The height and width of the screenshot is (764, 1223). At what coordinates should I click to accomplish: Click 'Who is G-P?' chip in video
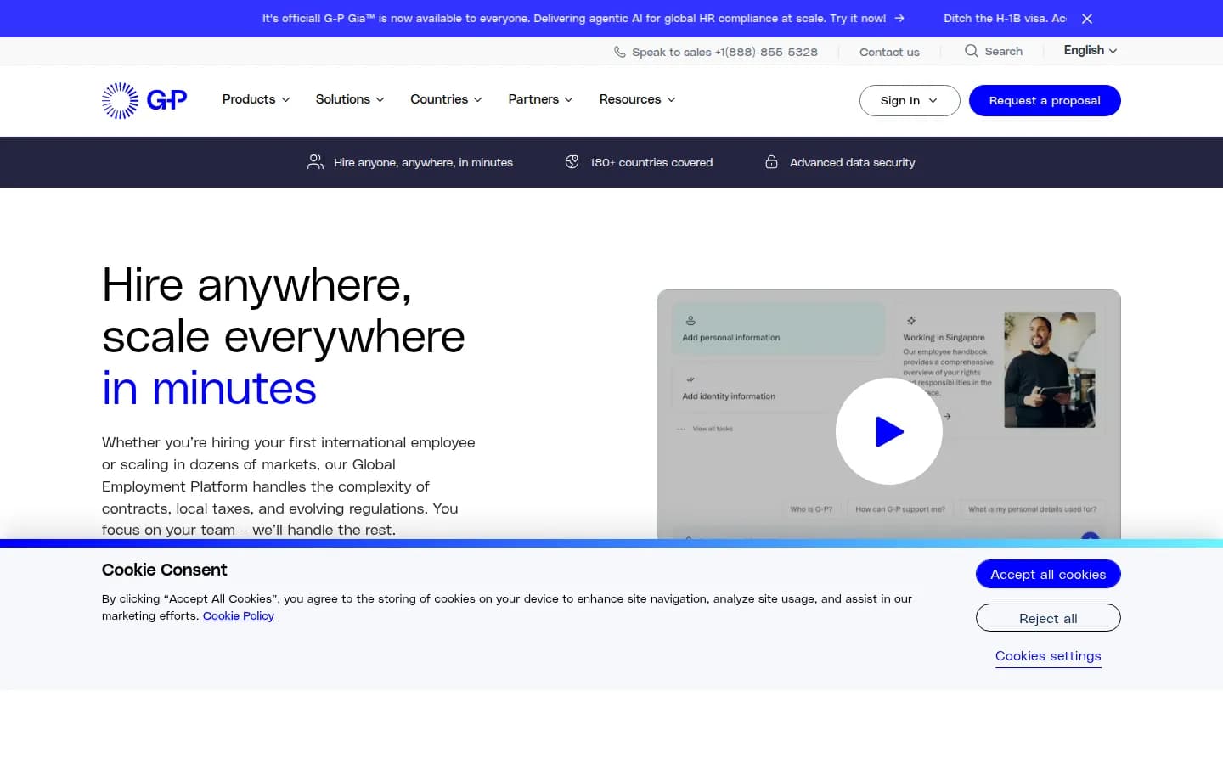[x=811, y=509]
